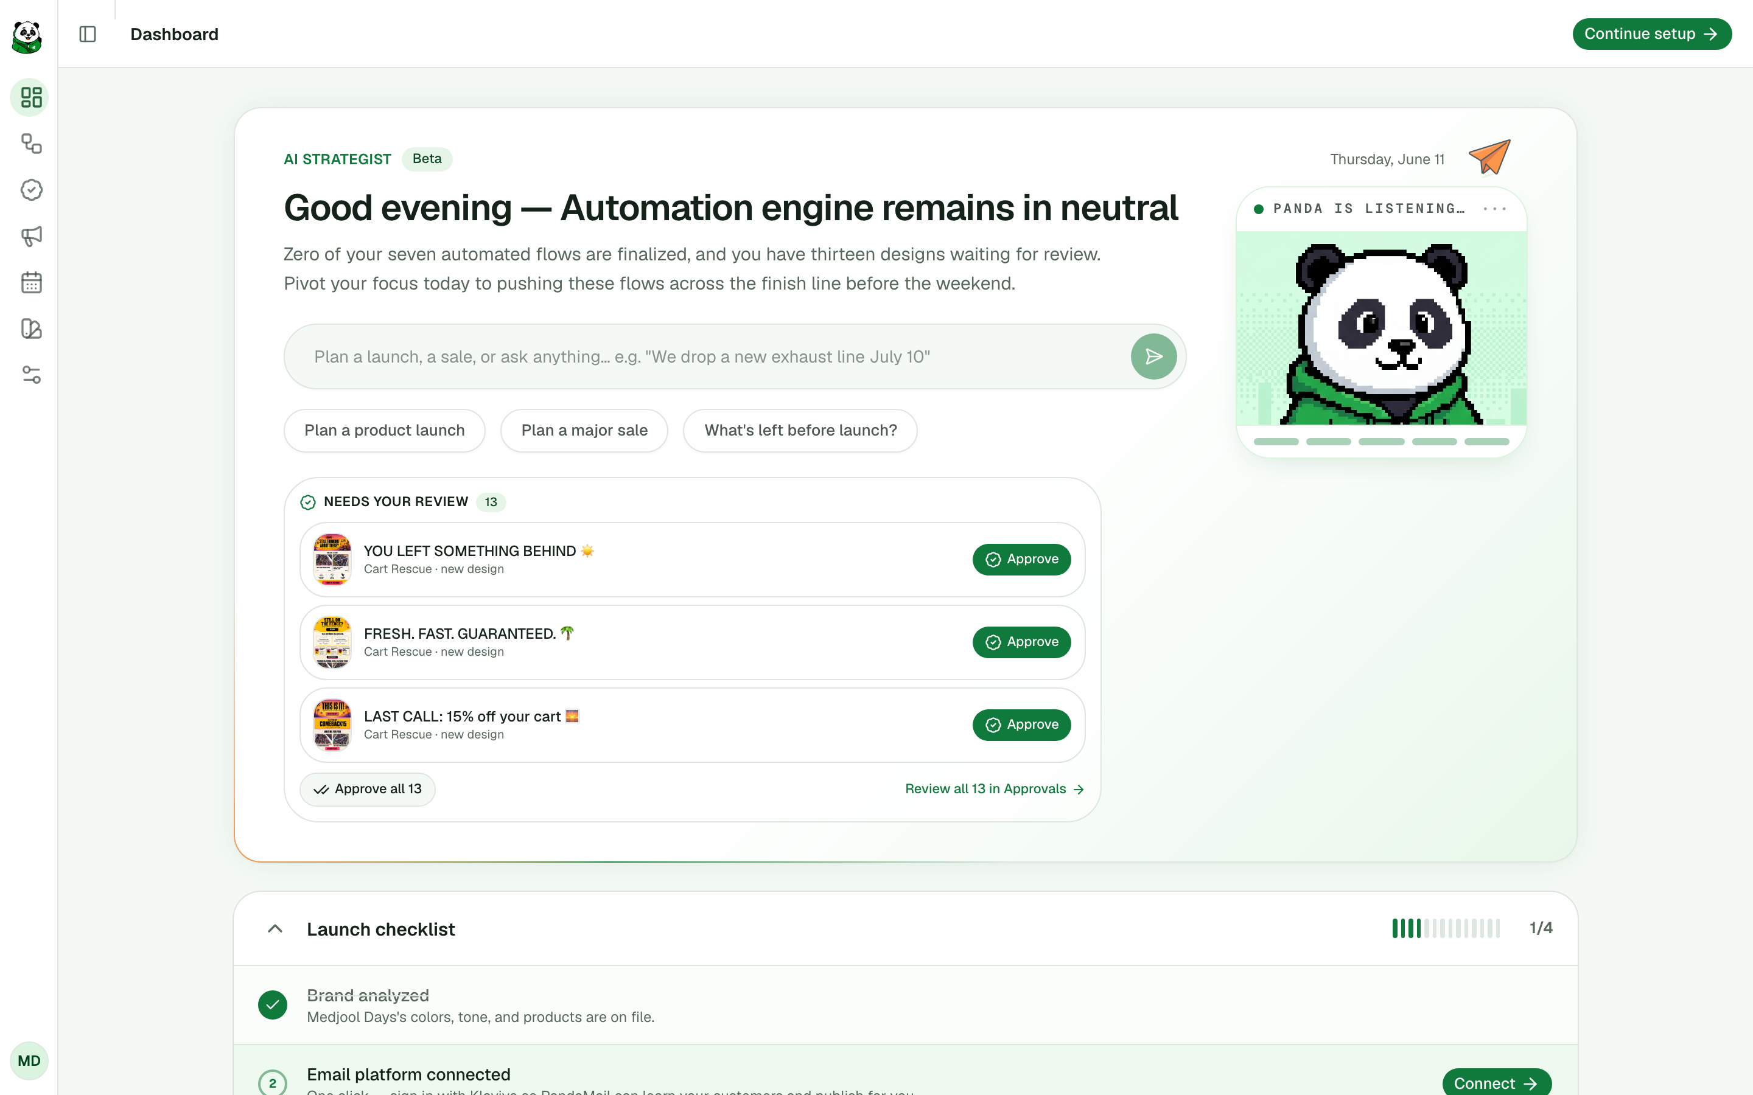Click the Needs Your Review check icon
1753x1095 pixels.
click(x=308, y=502)
